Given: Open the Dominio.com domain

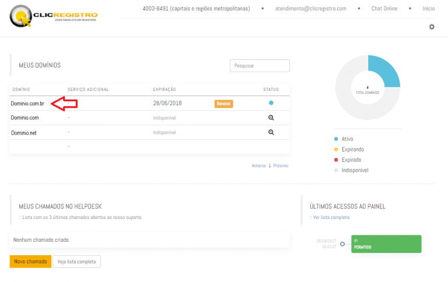Looking at the screenshot, I should tap(24, 118).
